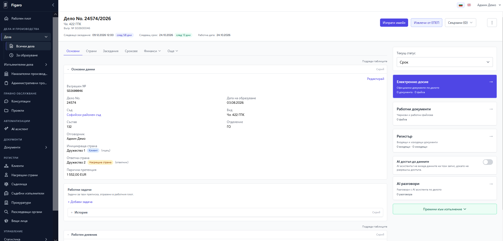503x241 pixels.
Task: Open the Електронно досие card
Action: (445, 87)
